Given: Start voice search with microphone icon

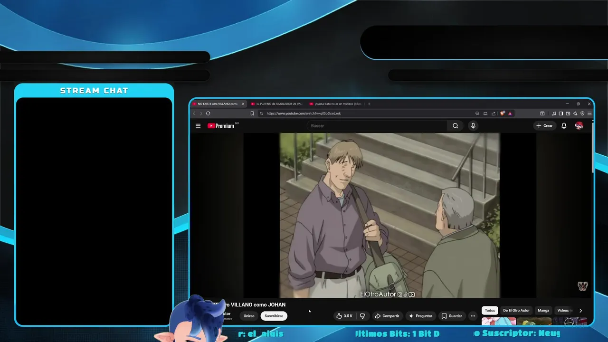Looking at the screenshot, I should click(473, 126).
